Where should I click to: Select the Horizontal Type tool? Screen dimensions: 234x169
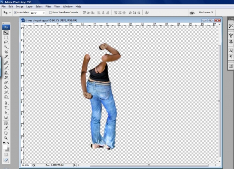coord(6,108)
